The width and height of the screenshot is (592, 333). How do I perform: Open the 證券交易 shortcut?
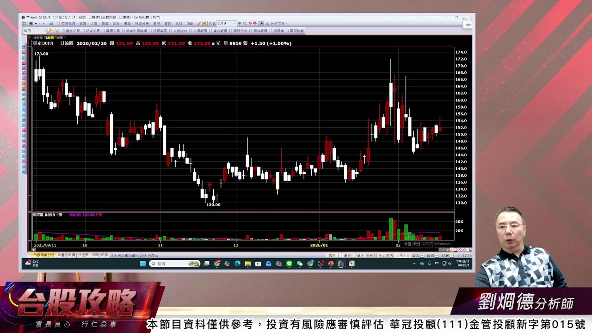71,31
